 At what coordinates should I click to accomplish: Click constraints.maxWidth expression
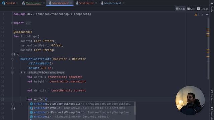65,77
